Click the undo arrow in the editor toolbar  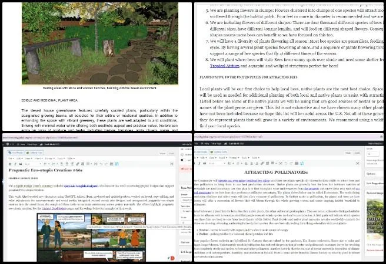tap(101, 164)
